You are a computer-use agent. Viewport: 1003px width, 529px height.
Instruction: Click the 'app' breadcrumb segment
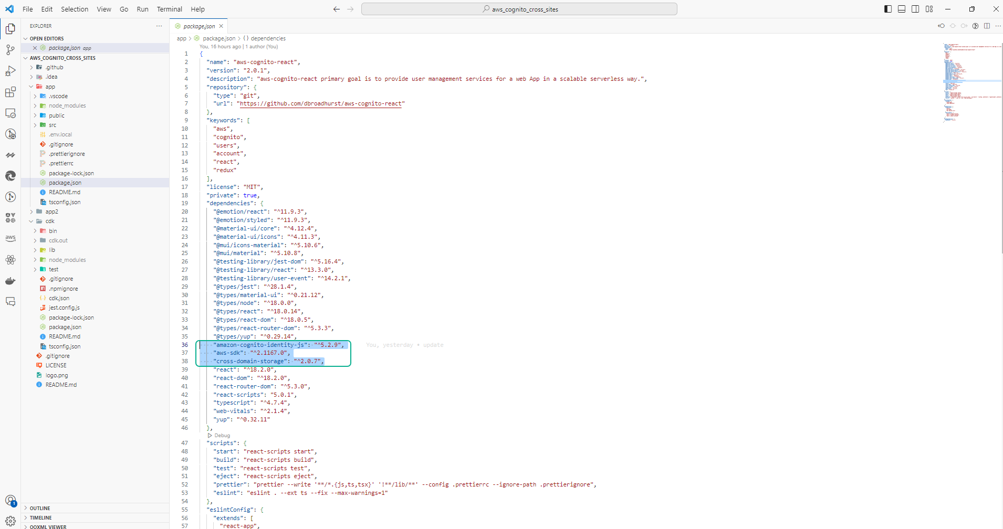(182, 38)
